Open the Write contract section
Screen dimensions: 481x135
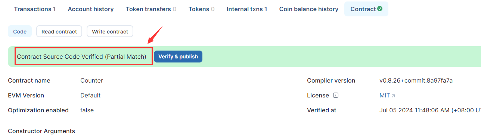click(110, 32)
